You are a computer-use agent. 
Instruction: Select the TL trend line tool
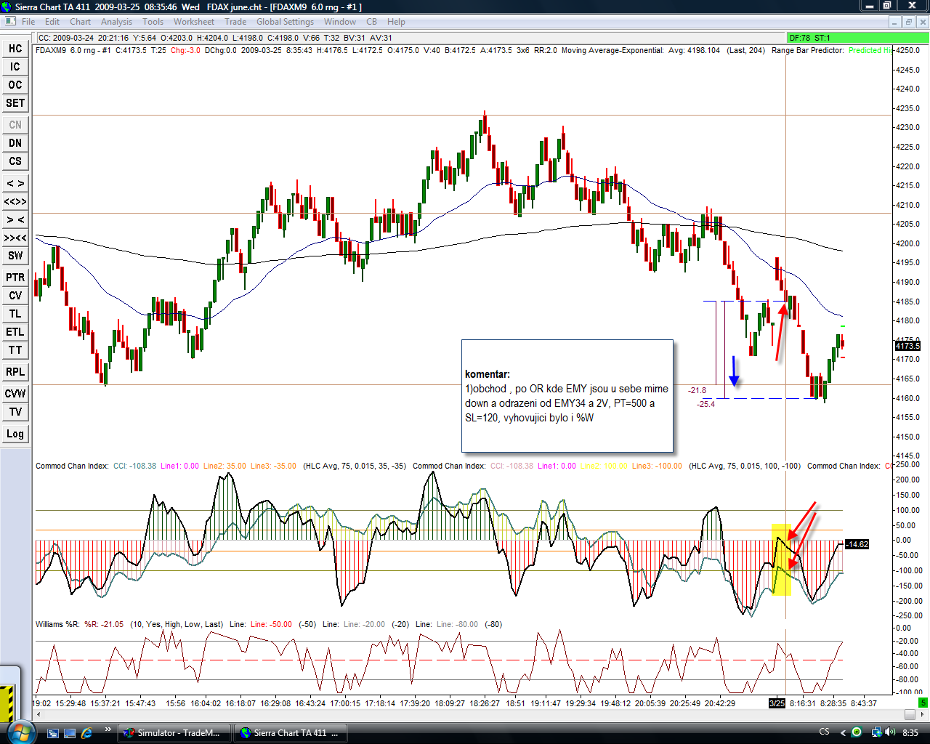15,314
